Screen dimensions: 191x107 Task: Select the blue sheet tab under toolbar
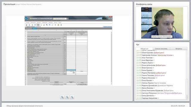pos(34,29)
